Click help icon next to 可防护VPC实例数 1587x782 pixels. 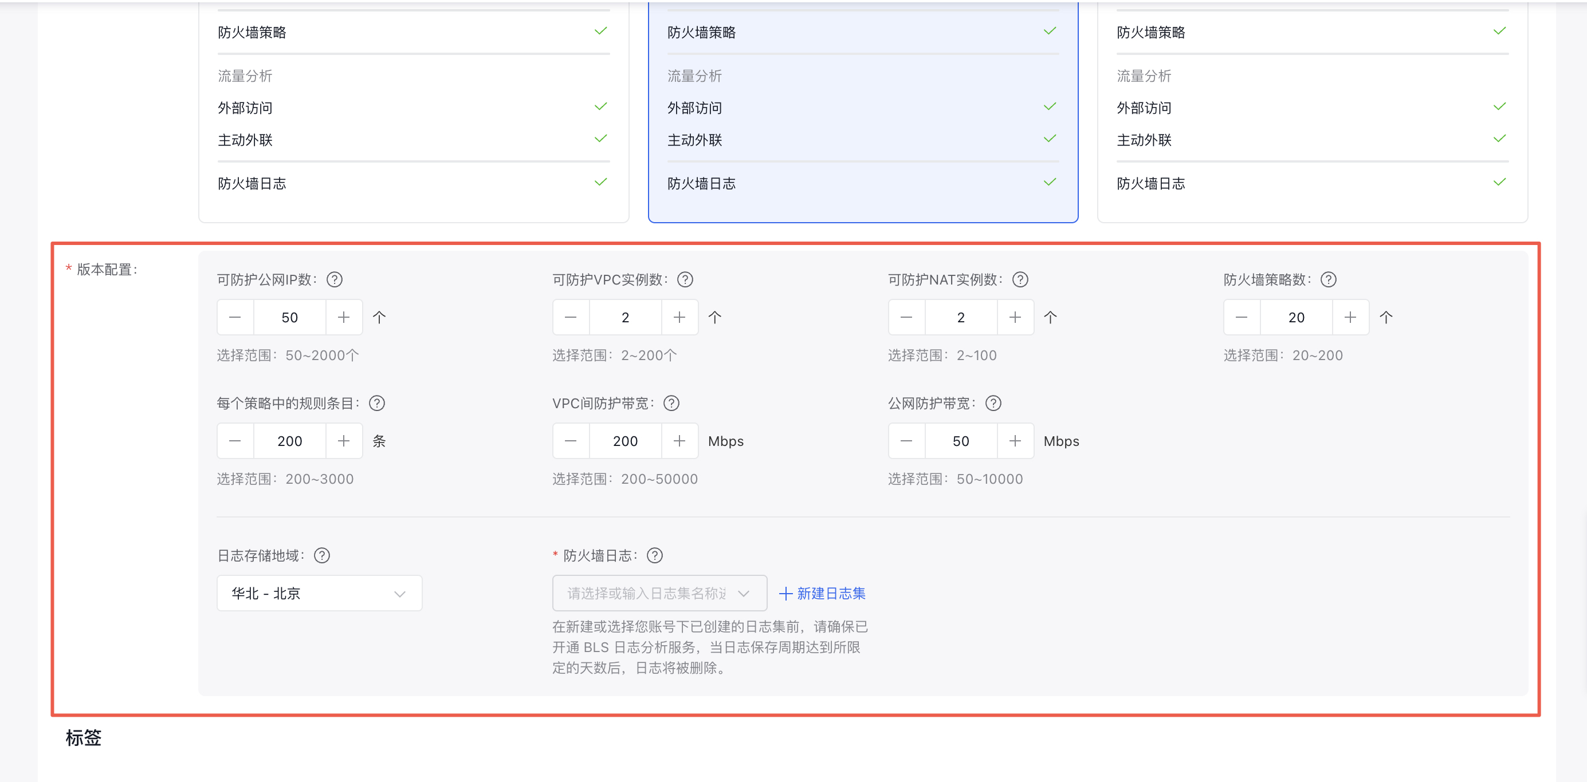(x=685, y=279)
